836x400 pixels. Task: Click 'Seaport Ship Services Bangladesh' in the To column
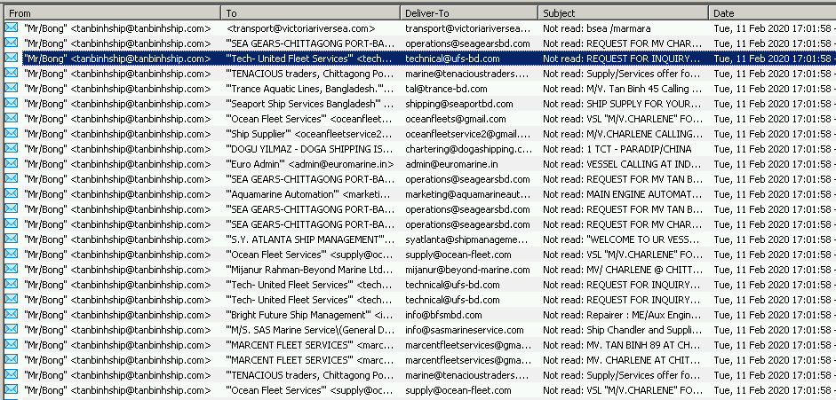[x=310, y=104]
